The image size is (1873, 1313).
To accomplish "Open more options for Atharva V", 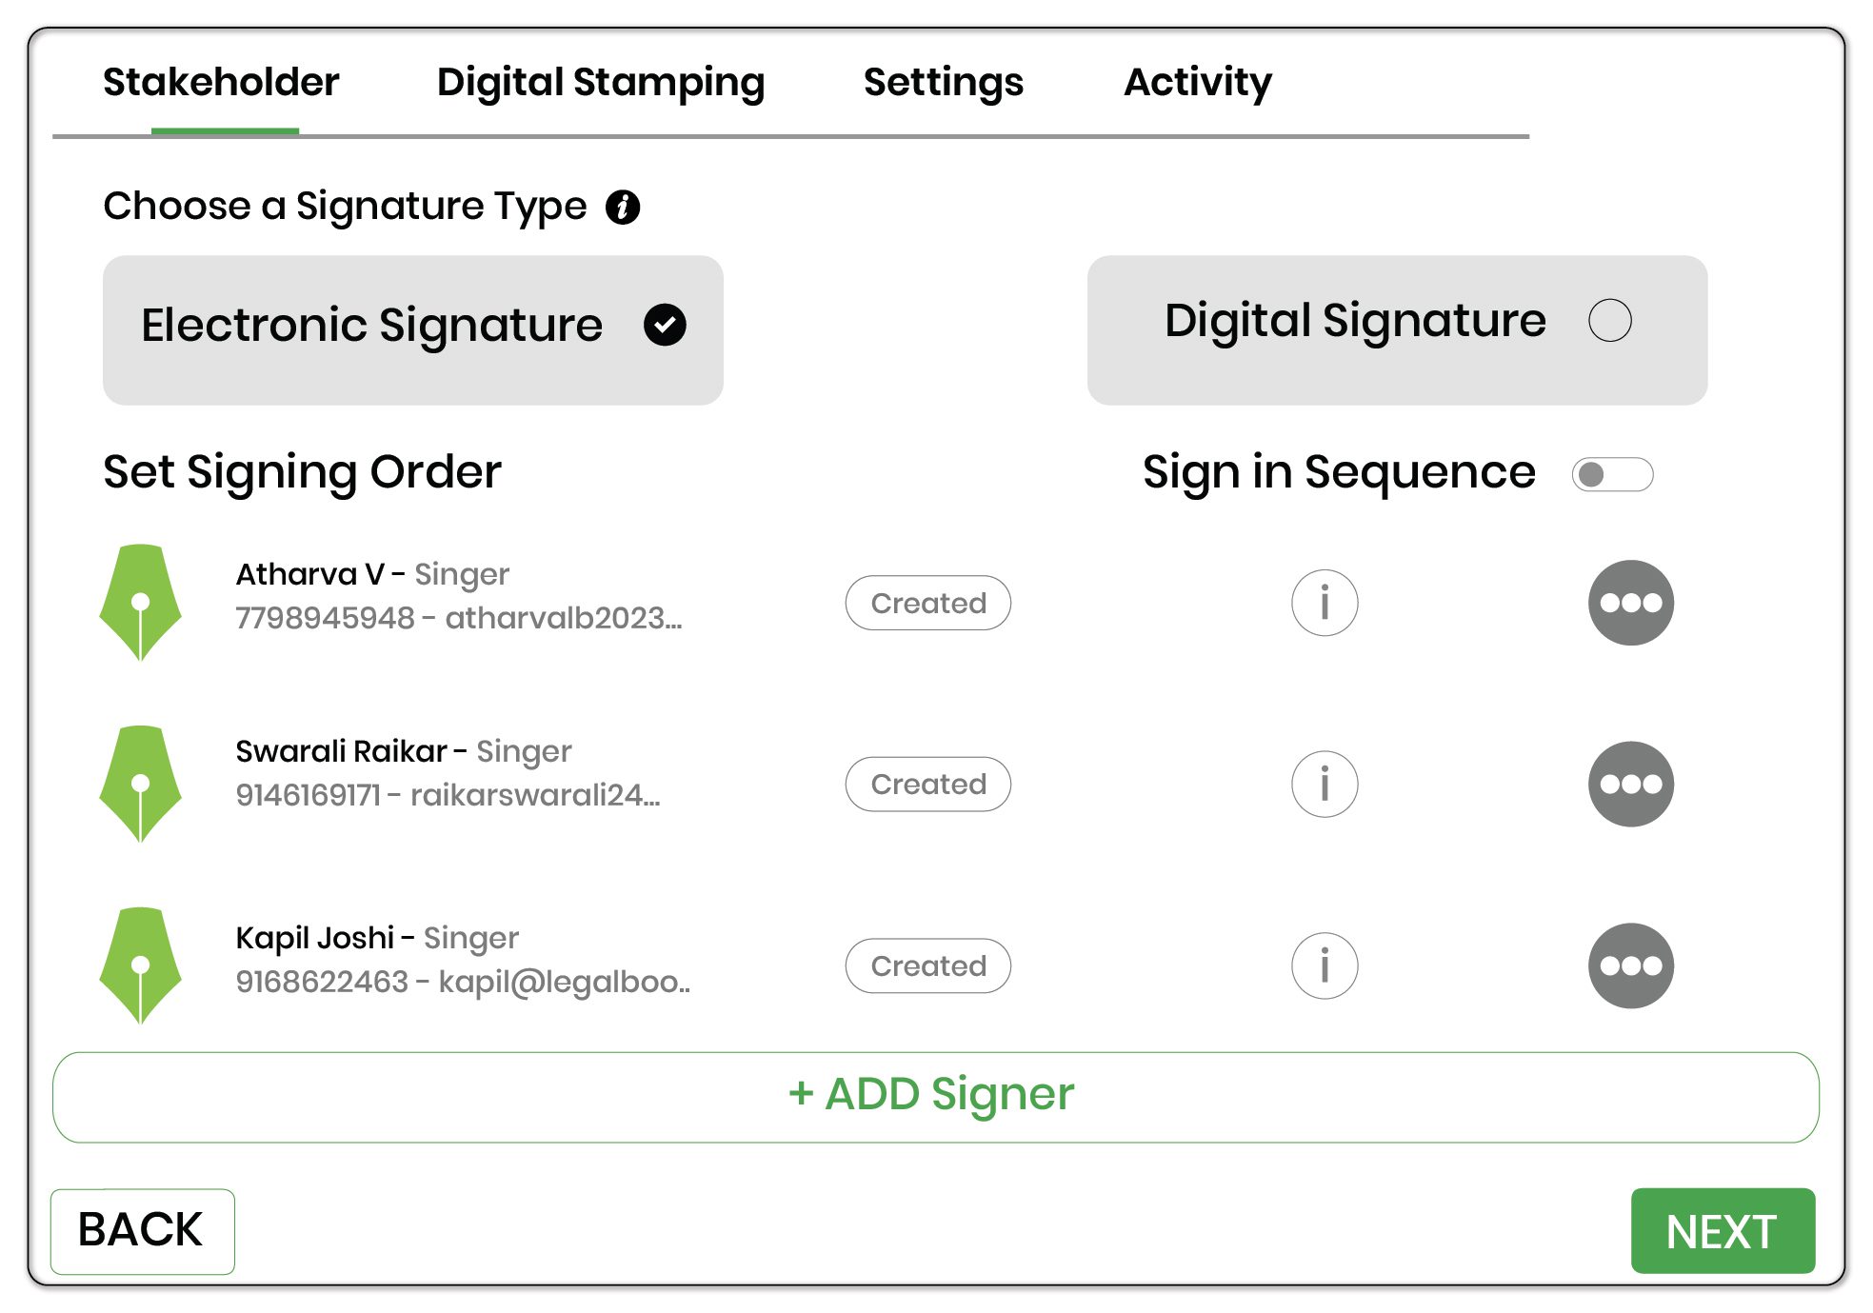I will [1630, 603].
